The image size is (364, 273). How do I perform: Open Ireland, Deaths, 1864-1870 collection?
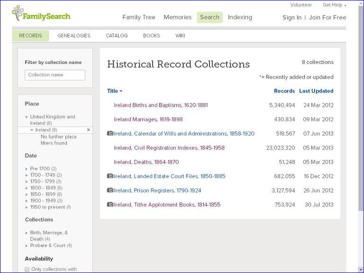click(146, 162)
